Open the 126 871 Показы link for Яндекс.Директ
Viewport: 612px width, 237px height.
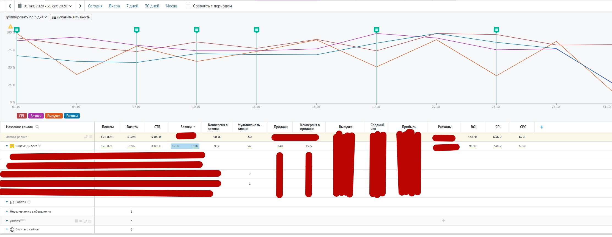tap(107, 146)
